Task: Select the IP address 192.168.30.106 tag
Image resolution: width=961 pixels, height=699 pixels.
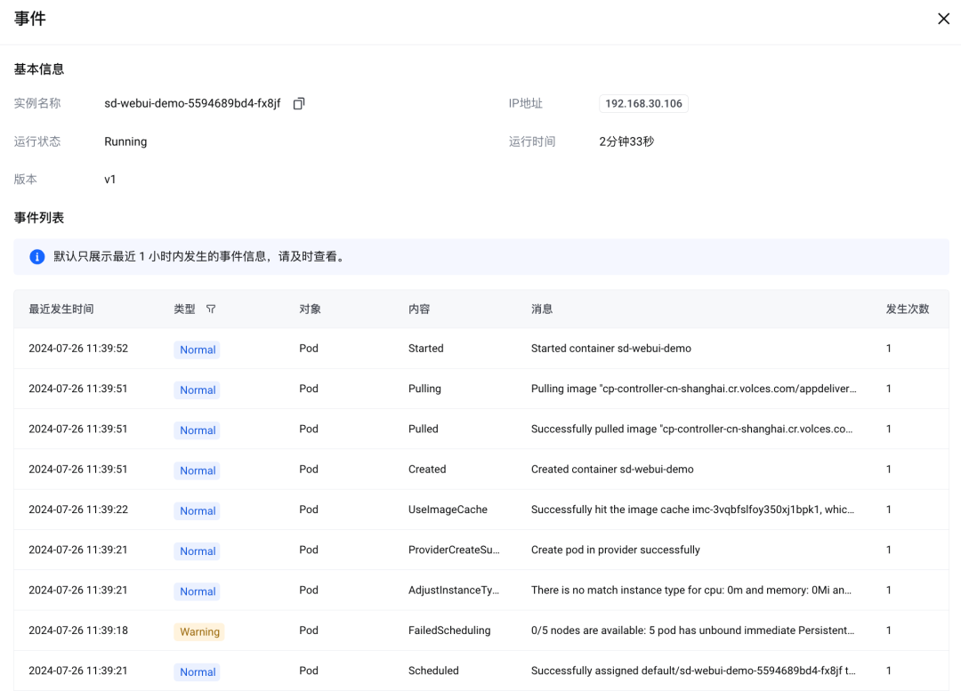Action: click(x=643, y=104)
